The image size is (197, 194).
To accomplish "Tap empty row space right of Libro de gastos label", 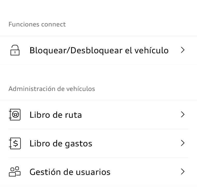I will pos(136,143).
